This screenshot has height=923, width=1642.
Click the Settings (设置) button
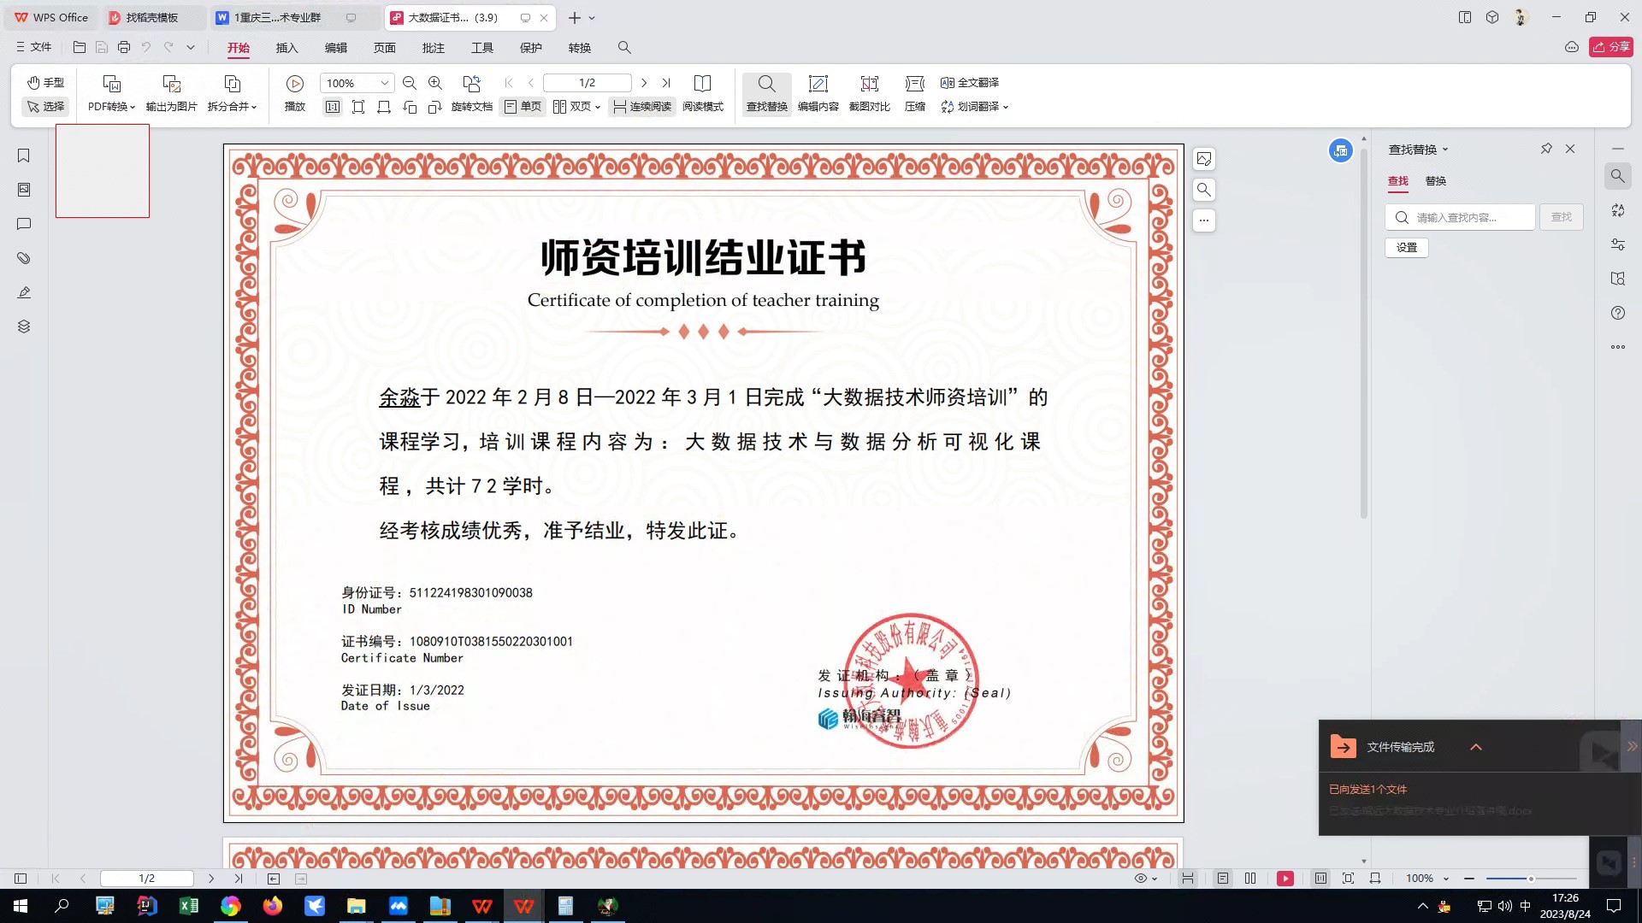coord(1406,248)
